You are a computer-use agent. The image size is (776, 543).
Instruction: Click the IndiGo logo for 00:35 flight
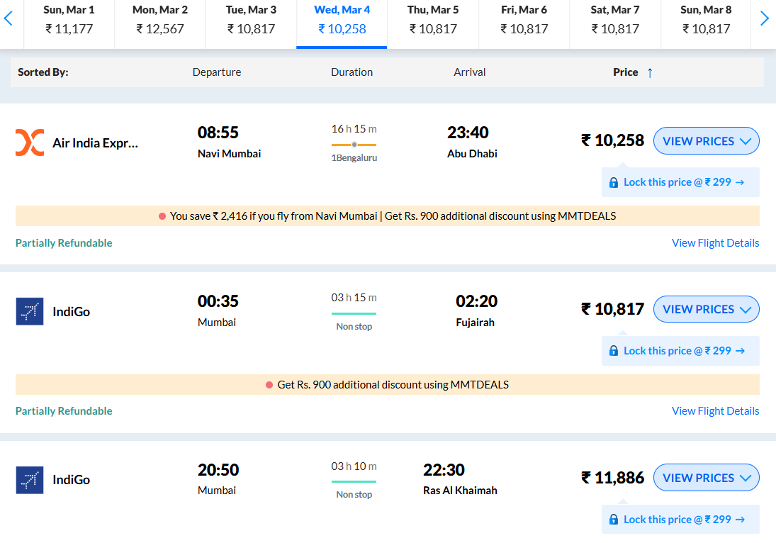pos(30,311)
